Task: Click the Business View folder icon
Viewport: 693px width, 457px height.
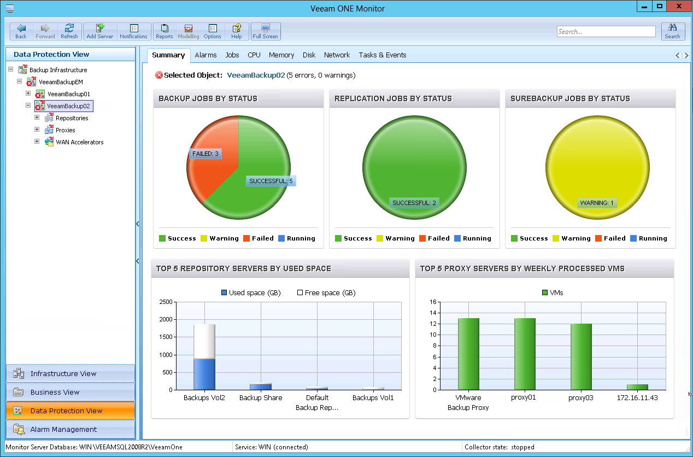Action: click(19, 392)
